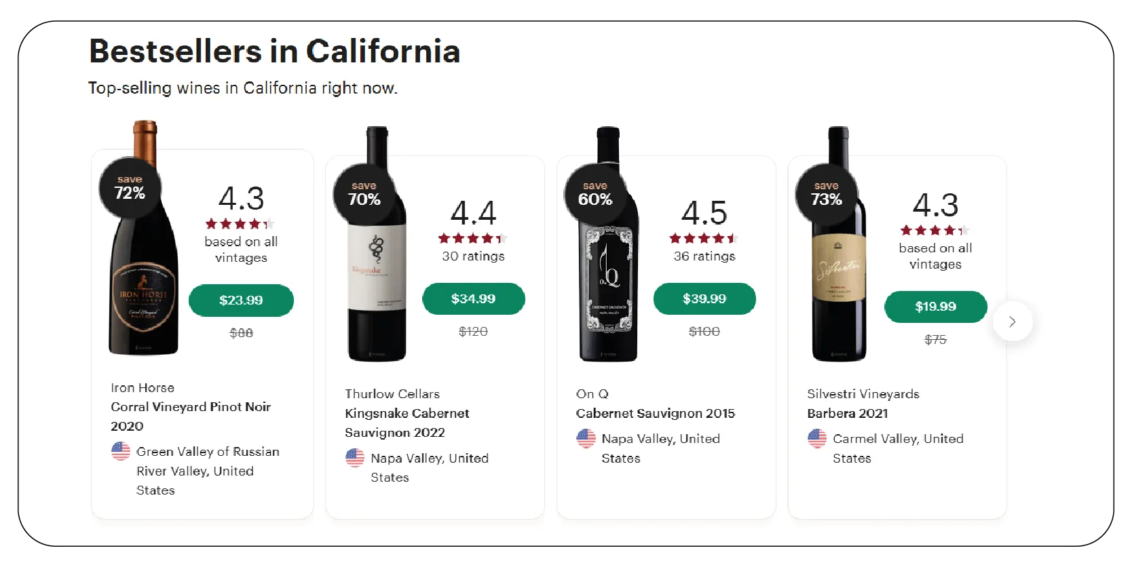Advance the carousel with the right arrow
Screen dimensions: 1130x561
click(x=1013, y=322)
